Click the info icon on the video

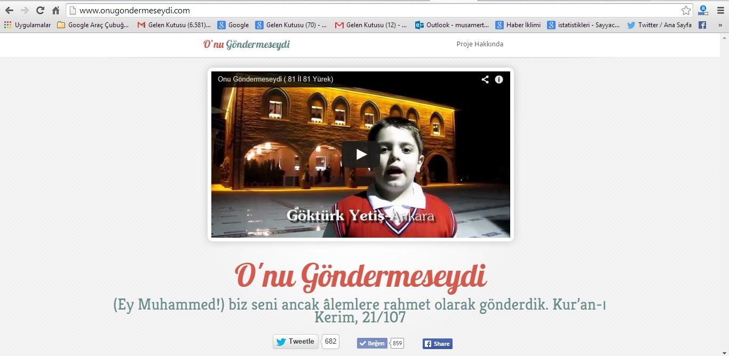coord(499,79)
